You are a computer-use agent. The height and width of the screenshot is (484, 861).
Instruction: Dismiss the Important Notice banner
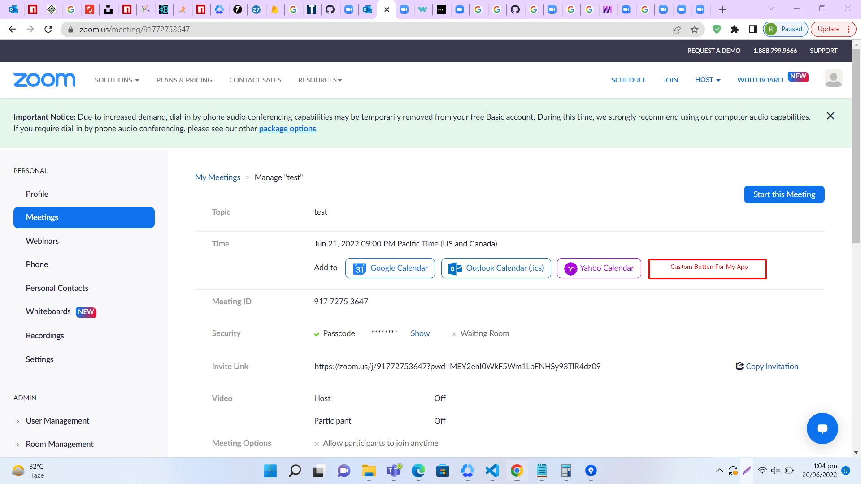tap(830, 116)
